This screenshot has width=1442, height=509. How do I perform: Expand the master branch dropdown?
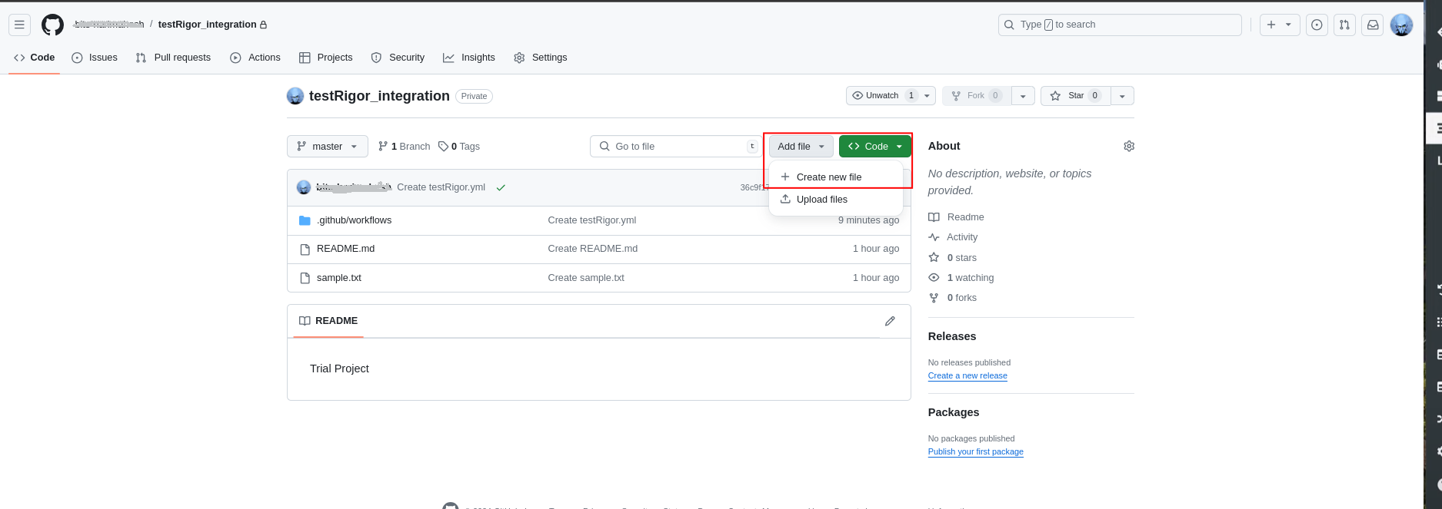click(328, 147)
